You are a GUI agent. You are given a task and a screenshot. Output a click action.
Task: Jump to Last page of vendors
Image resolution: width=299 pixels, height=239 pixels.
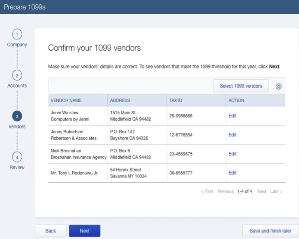coord(276,191)
